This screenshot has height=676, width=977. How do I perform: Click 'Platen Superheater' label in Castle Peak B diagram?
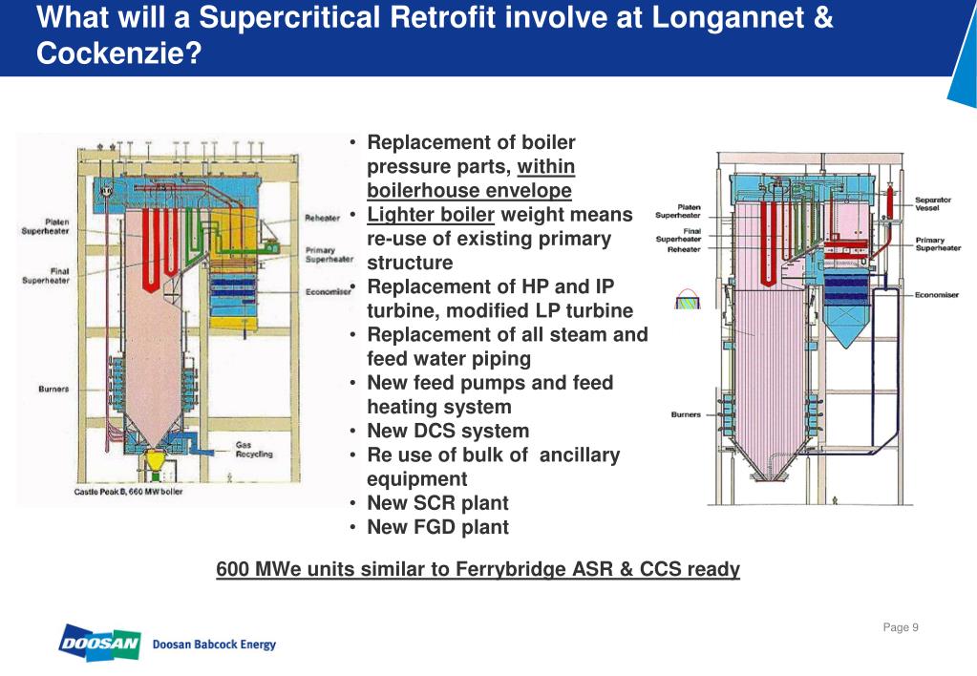pyautogui.click(x=45, y=226)
